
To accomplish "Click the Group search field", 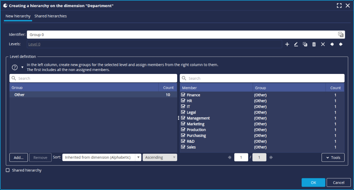I will pos(93,78).
